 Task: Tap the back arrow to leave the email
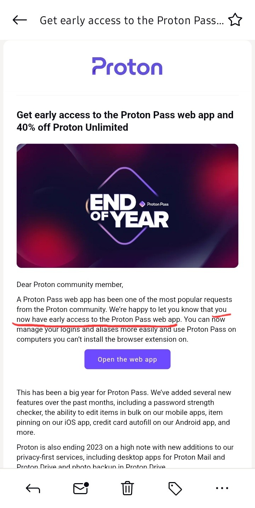[20, 20]
